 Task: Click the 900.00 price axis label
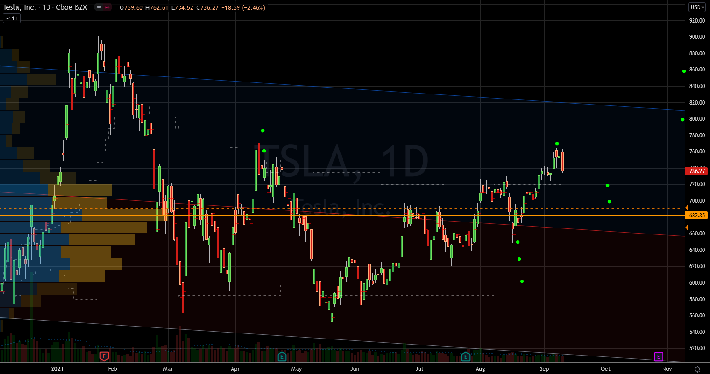click(x=697, y=37)
